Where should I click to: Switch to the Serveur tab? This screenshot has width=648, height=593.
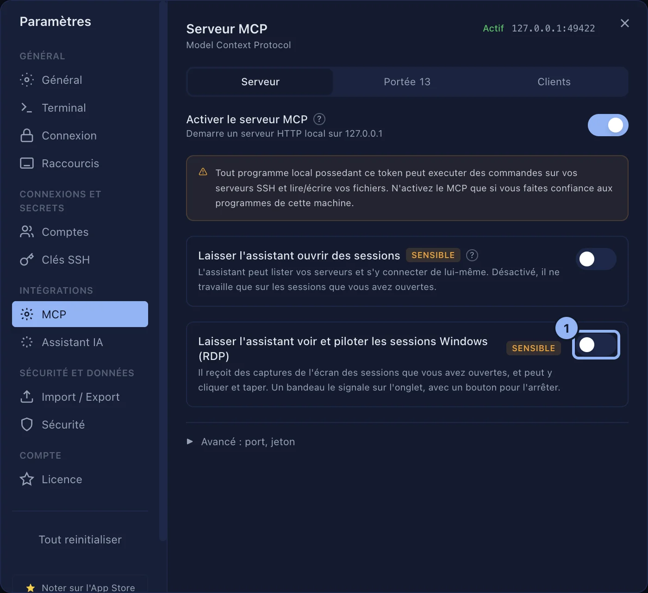pos(260,82)
